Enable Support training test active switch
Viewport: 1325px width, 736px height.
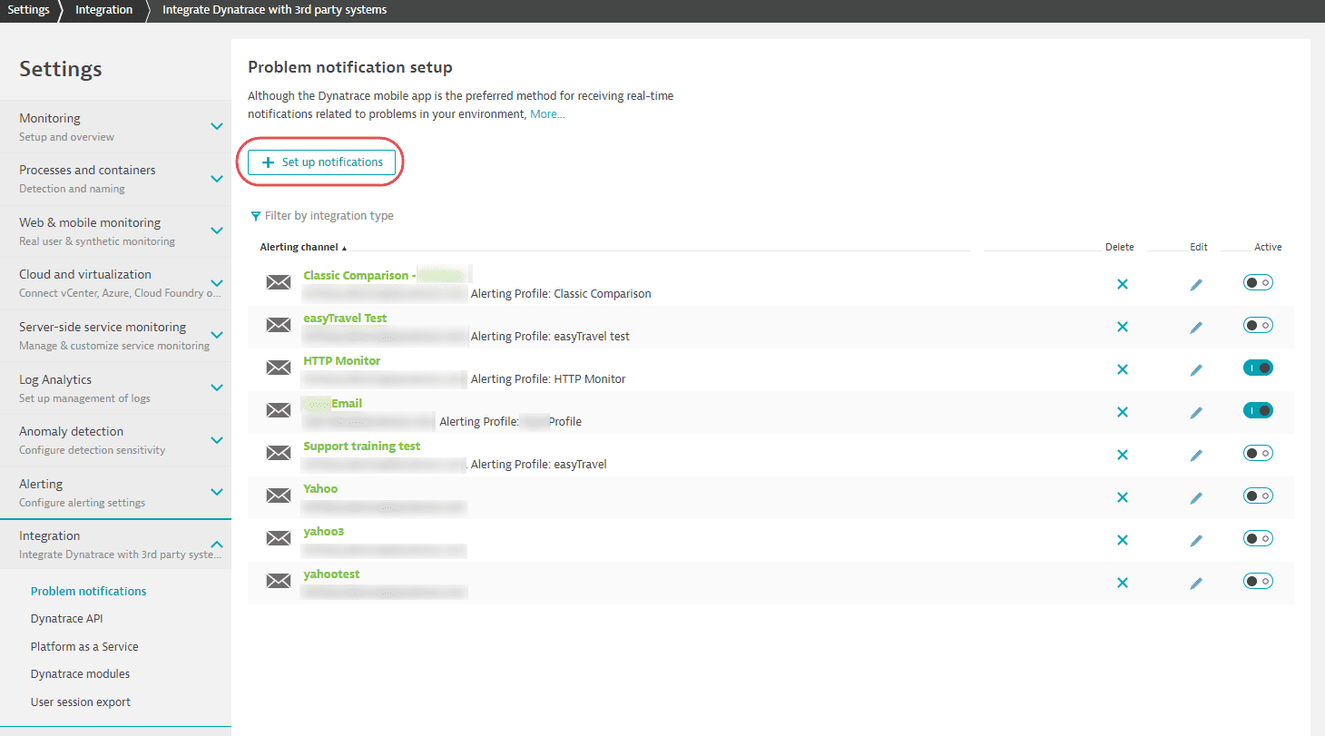click(x=1258, y=453)
